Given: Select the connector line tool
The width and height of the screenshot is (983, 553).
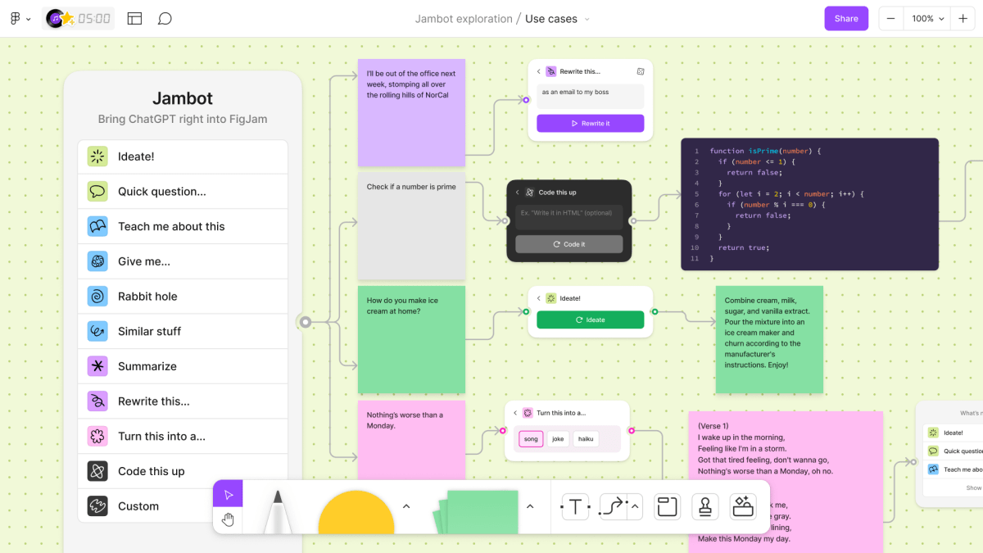Looking at the screenshot, I should [614, 507].
